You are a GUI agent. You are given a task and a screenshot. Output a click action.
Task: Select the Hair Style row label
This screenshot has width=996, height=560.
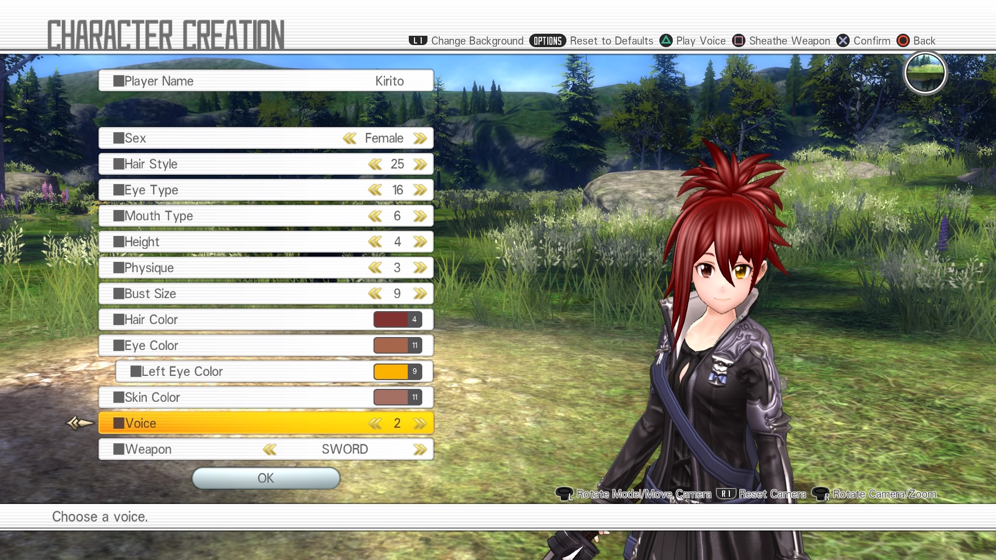(x=151, y=164)
